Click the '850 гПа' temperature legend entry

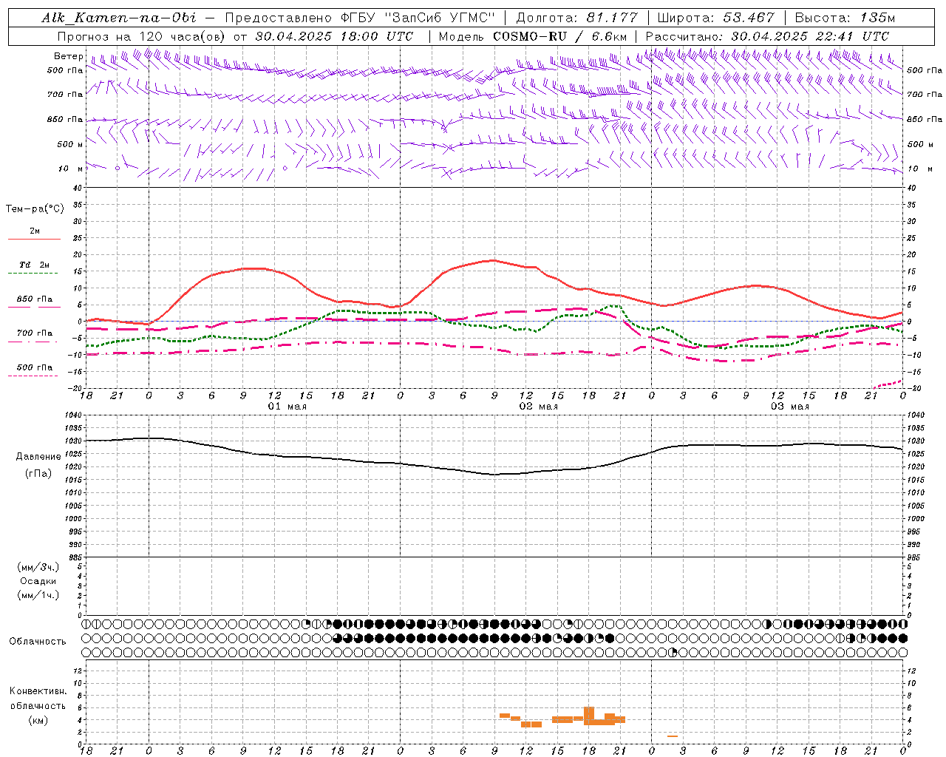35,299
